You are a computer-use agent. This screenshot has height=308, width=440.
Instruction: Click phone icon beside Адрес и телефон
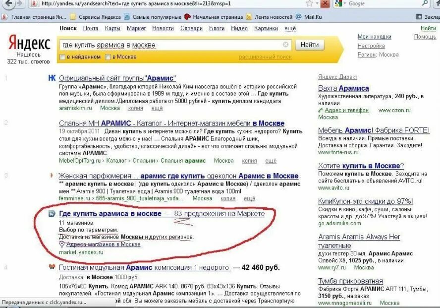coord(321,111)
